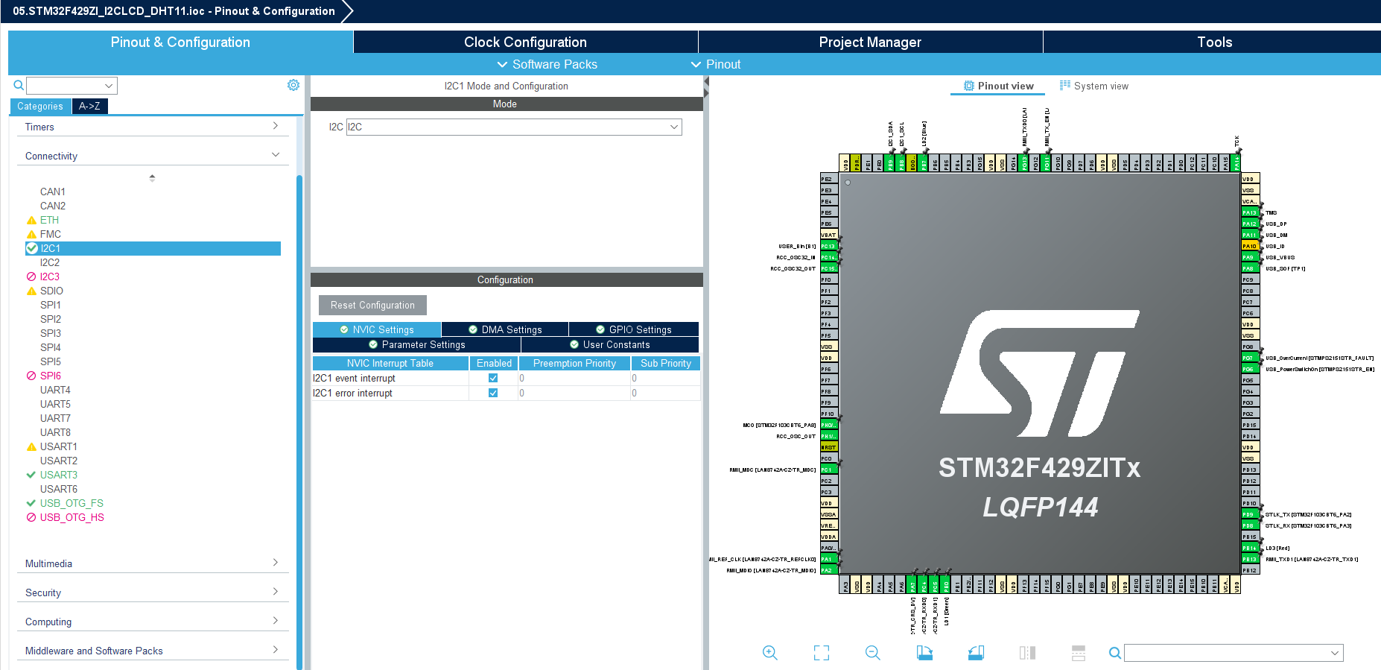This screenshot has width=1381, height=670.
Task: Click the Pinout view chip icon
Action: click(x=969, y=86)
